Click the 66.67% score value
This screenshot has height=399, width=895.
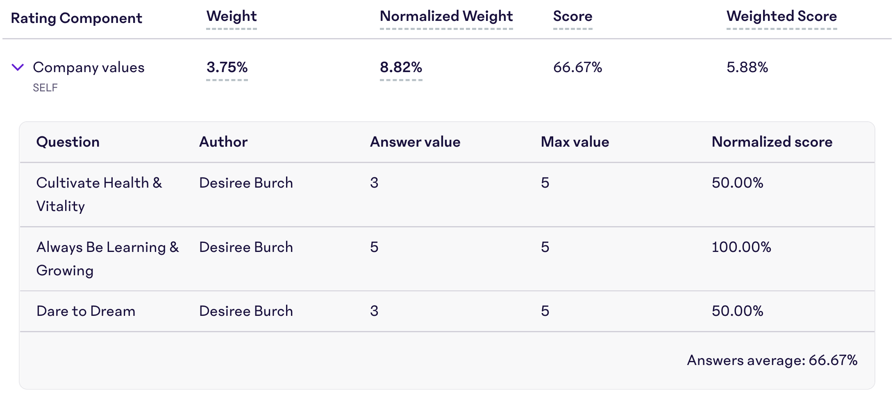click(577, 67)
